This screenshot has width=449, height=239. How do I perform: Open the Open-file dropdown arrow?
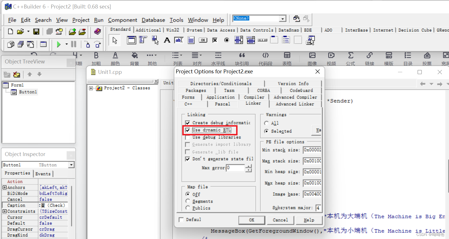coord(28,31)
